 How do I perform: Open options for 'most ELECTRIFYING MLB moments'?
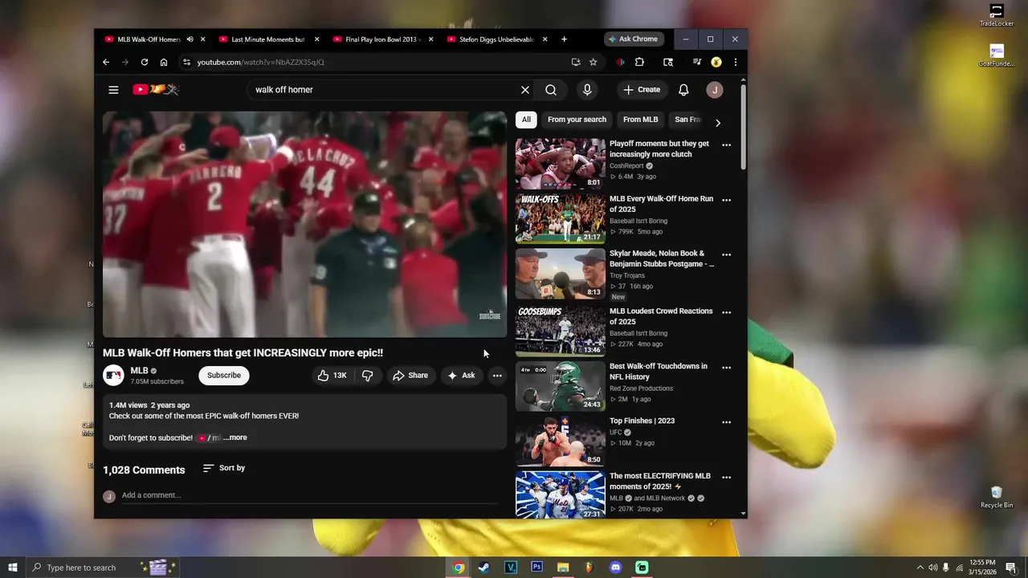726,477
